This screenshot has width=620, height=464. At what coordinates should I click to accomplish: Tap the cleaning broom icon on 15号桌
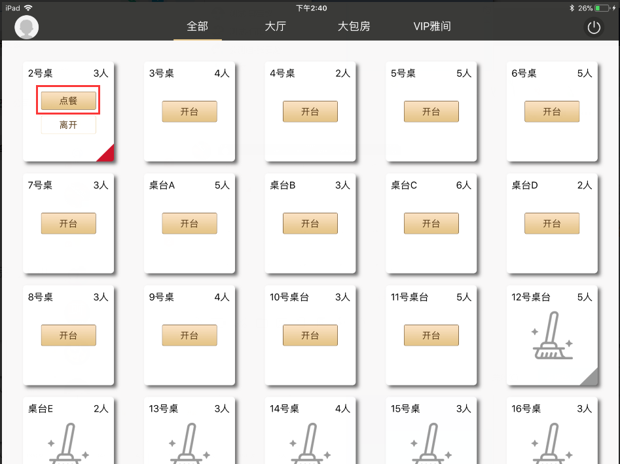[431, 444]
